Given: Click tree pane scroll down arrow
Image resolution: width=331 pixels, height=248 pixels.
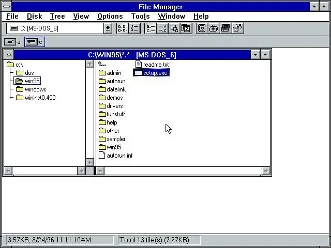Looking at the screenshot, I should click(x=89, y=163).
